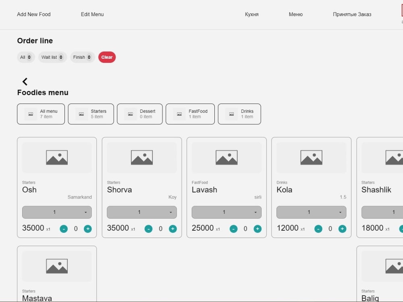403x302 pixels.
Task: Open the Shashlik portion dropdown
Action: click(382, 212)
